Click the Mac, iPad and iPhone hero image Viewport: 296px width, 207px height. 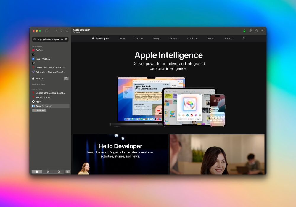[x=168, y=102]
